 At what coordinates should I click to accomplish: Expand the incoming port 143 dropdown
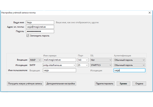[86, 60]
